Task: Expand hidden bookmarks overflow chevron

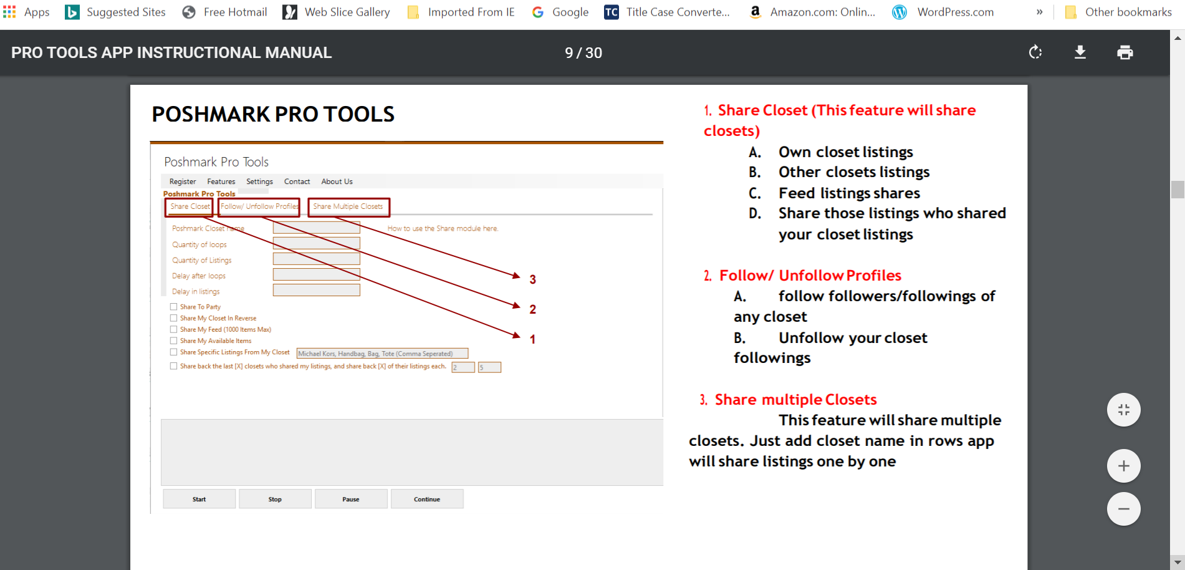Action: [x=1039, y=12]
